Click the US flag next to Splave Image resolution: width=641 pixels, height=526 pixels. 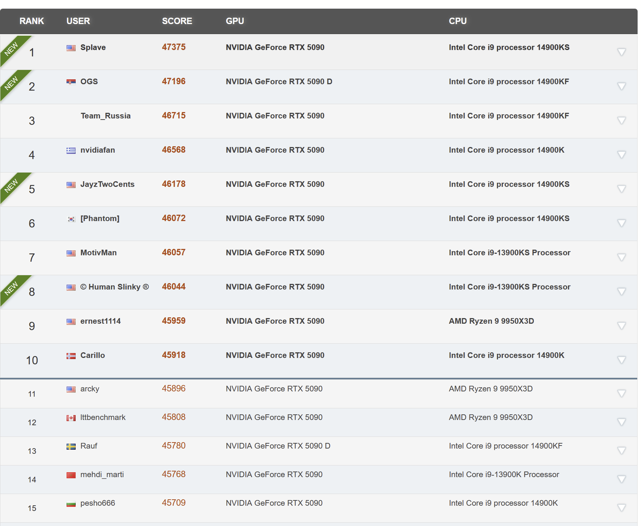[71, 48]
